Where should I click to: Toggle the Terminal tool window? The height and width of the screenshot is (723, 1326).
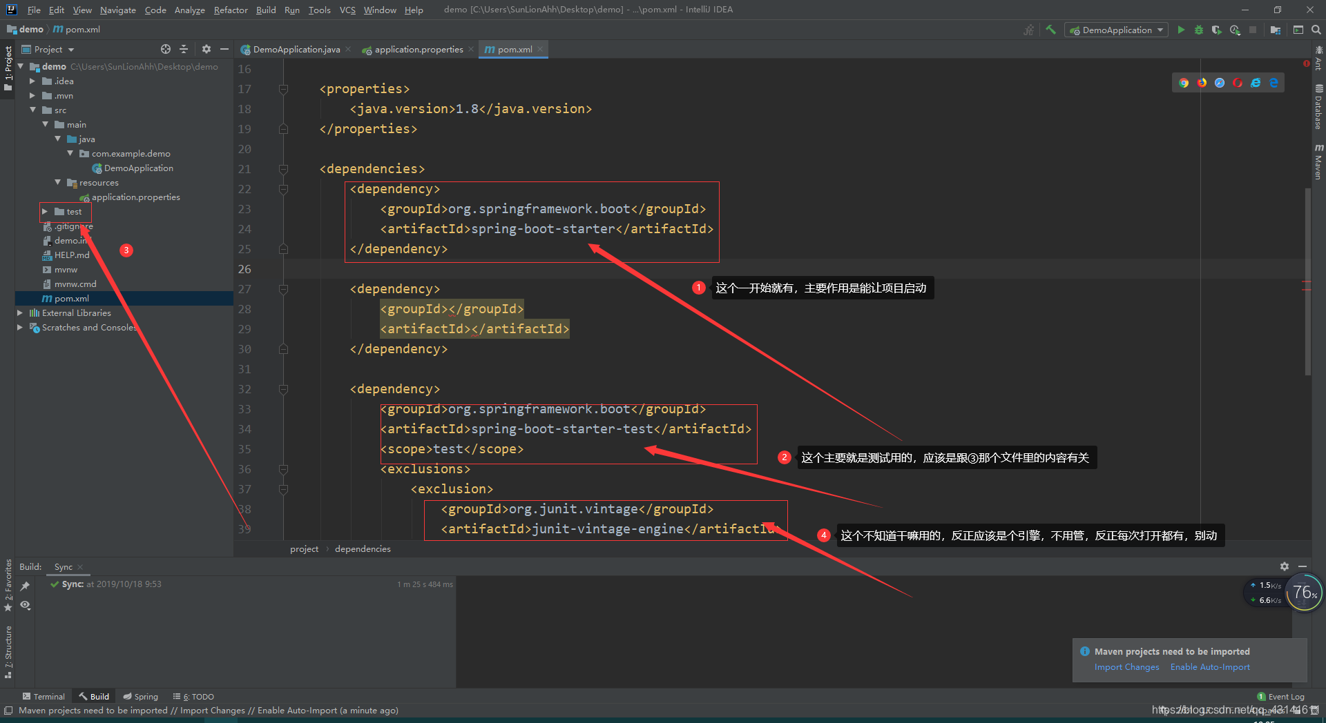coord(44,697)
